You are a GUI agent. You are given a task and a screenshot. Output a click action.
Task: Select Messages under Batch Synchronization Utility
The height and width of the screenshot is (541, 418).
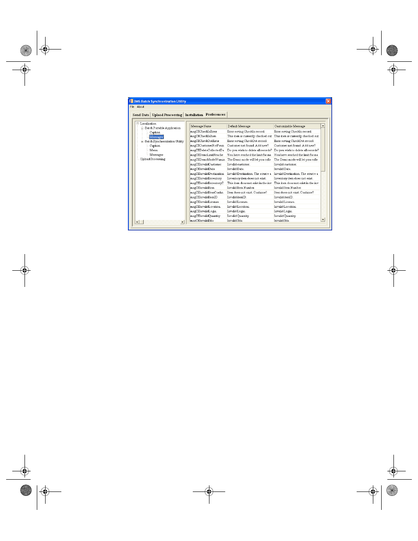(x=156, y=155)
